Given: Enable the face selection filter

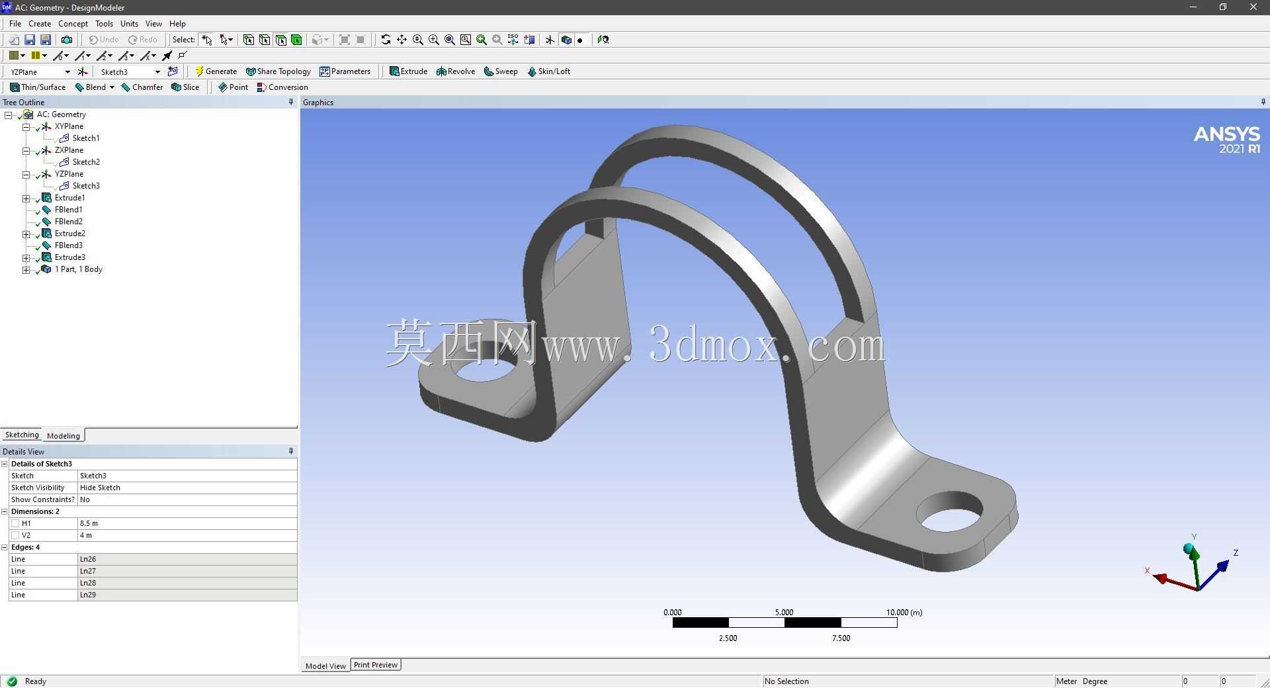Looking at the screenshot, I should tap(280, 40).
